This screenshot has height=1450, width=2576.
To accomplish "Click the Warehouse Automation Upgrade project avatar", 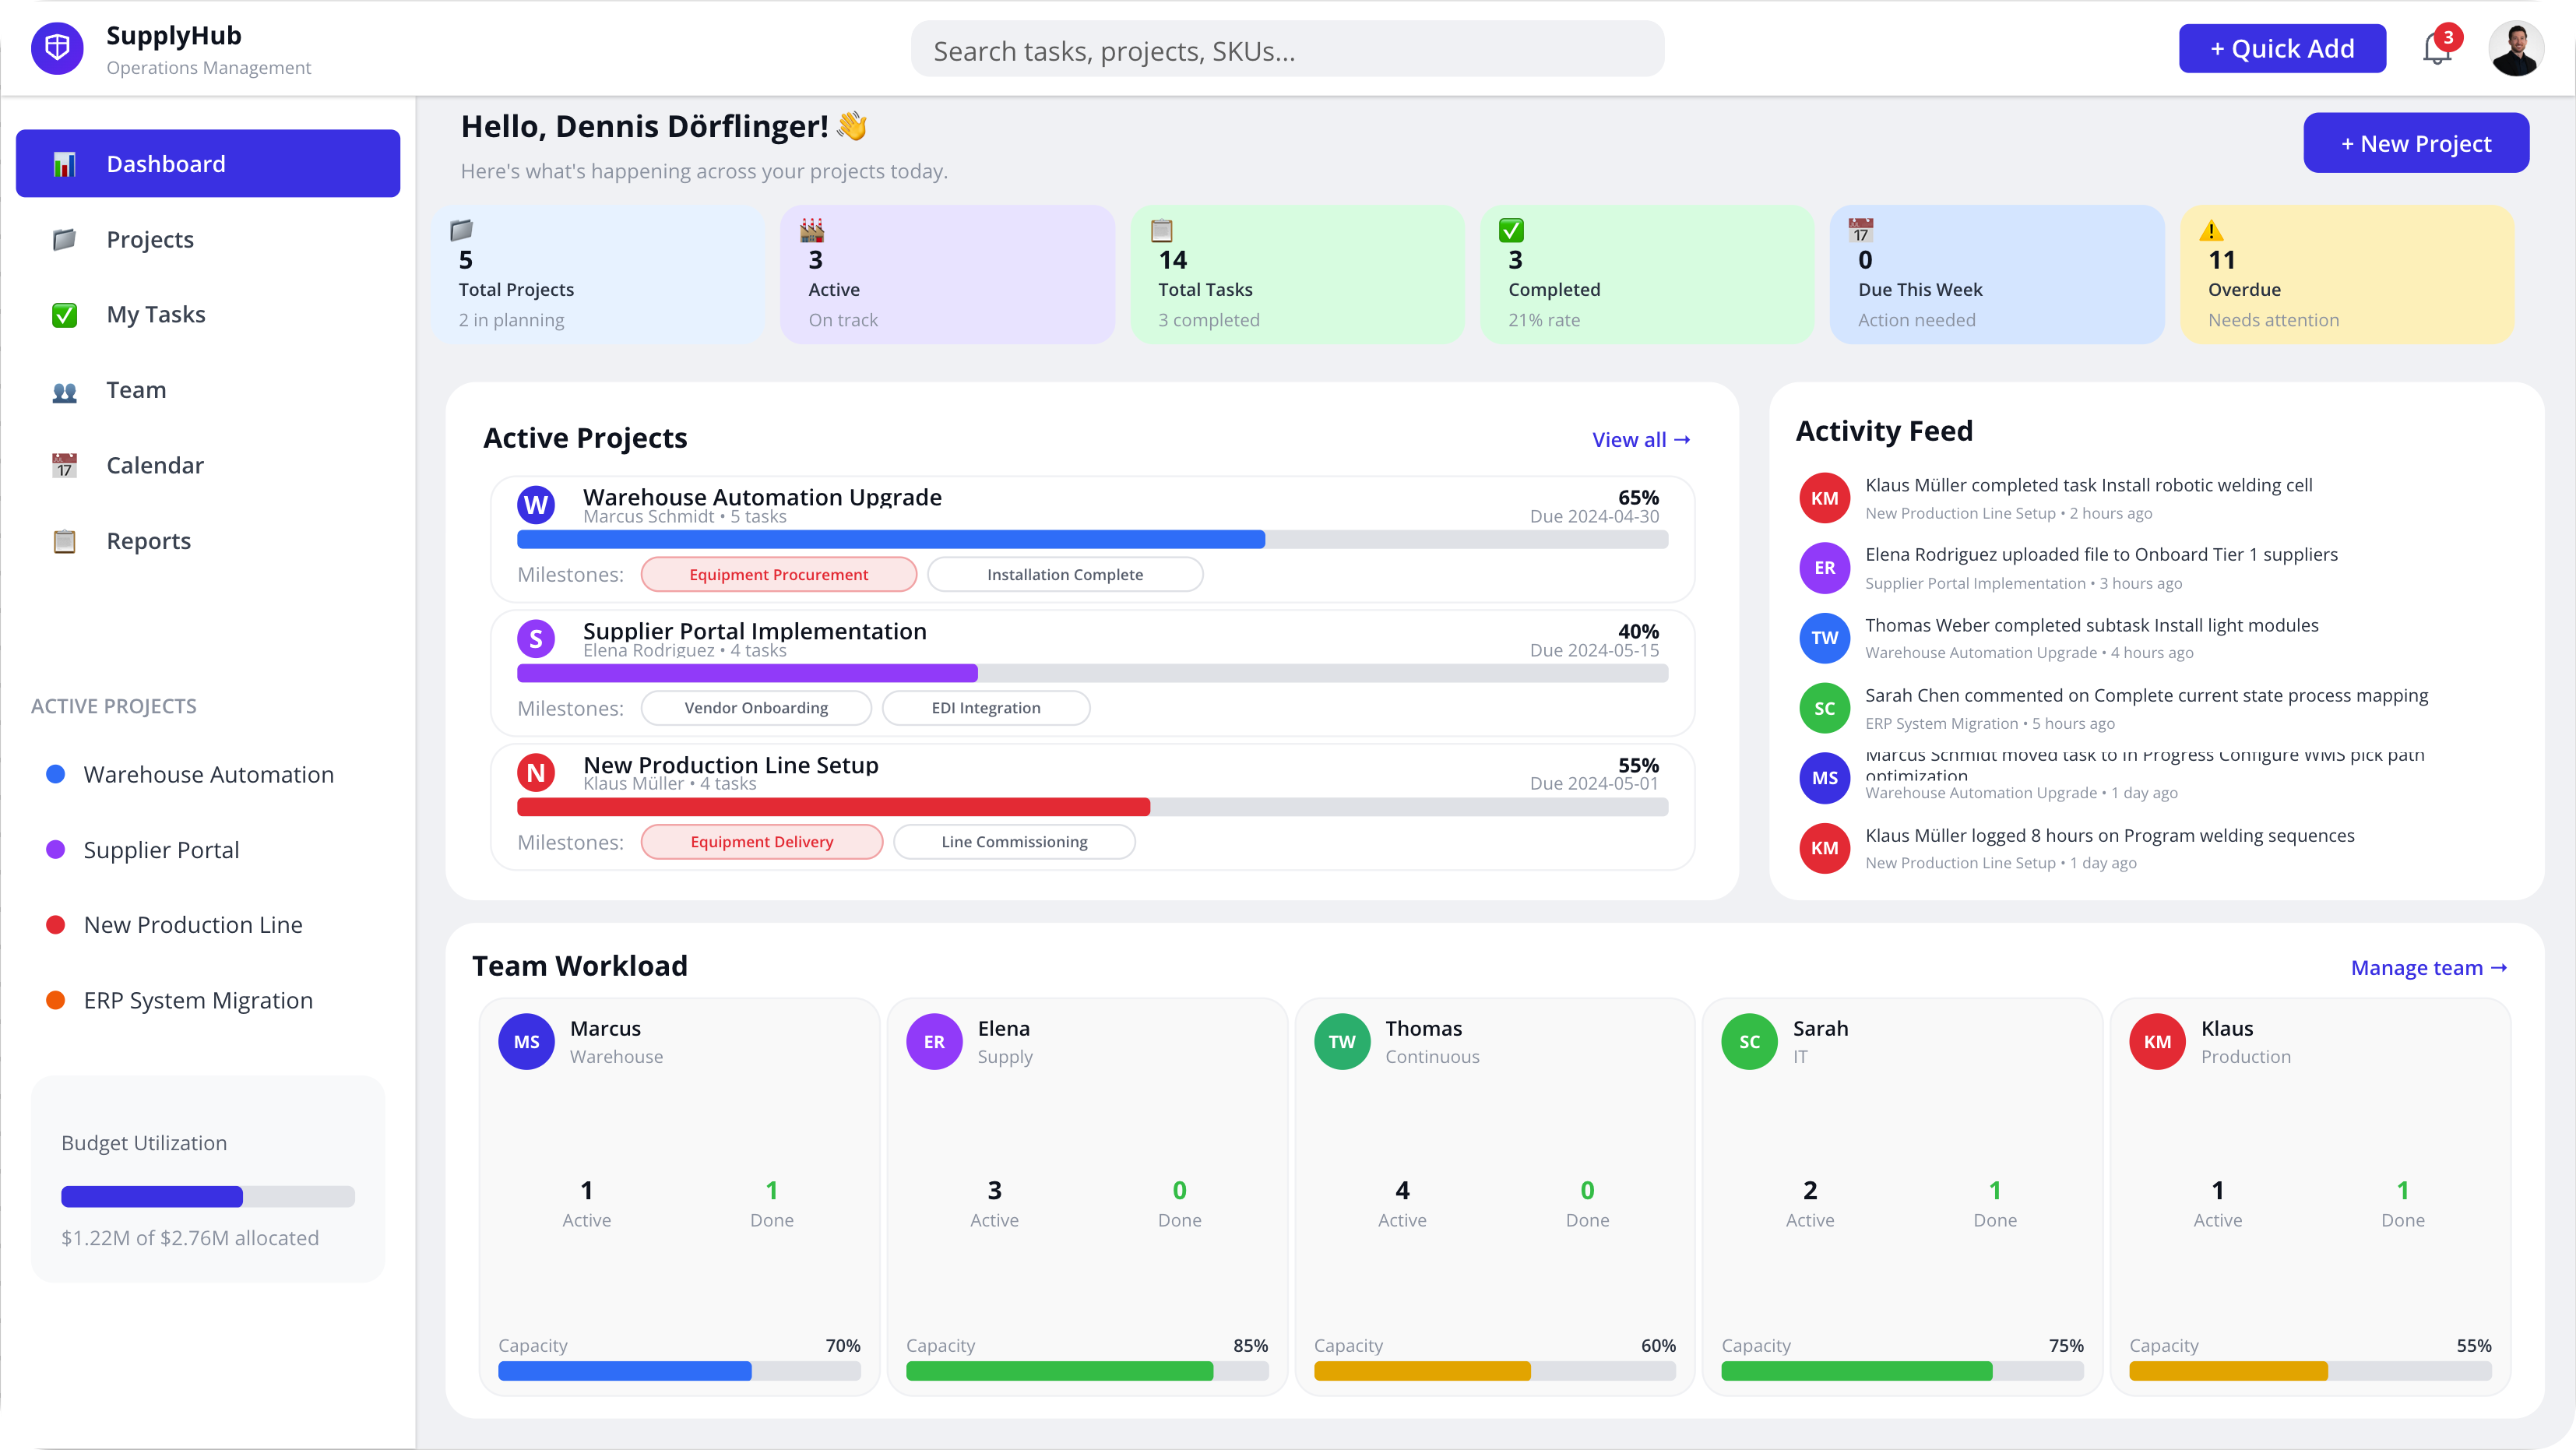I will [x=537, y=505].
